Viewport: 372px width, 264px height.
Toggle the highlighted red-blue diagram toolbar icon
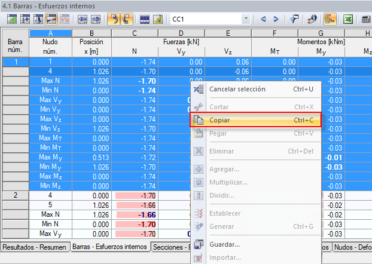(x=51, y=19)
